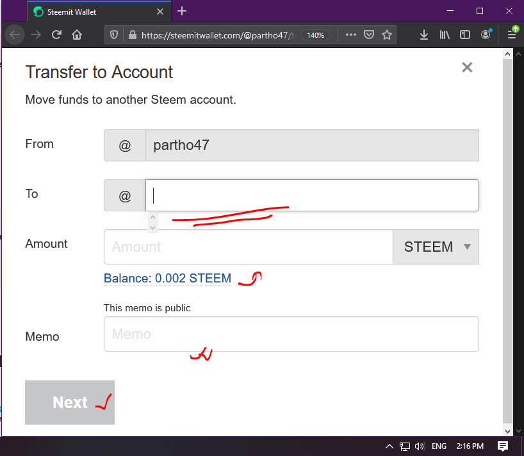
Task: Click the Next button
Action: tap(70, 403)
